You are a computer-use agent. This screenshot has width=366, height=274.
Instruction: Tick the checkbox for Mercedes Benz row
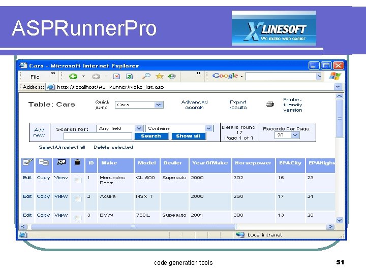tap(78, 180)
